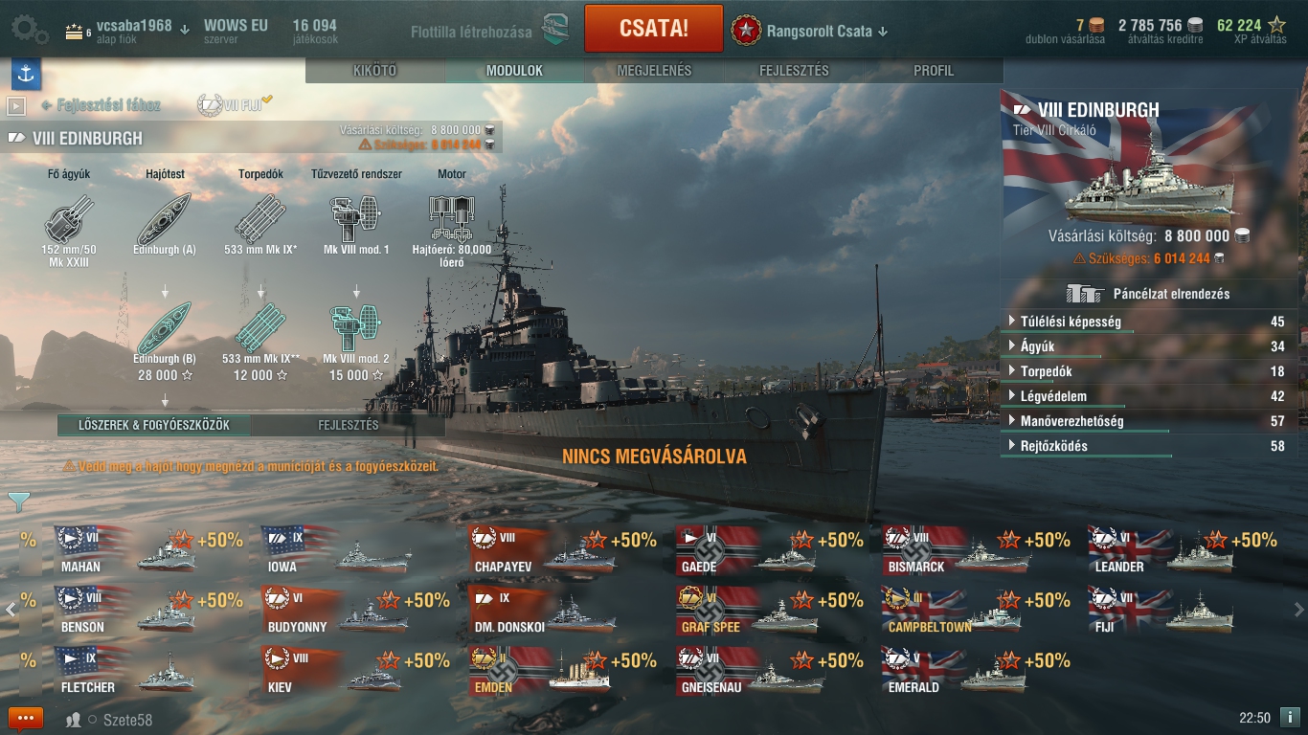
Task: Start battle with the CSATA! button
Action: (654, 28)
